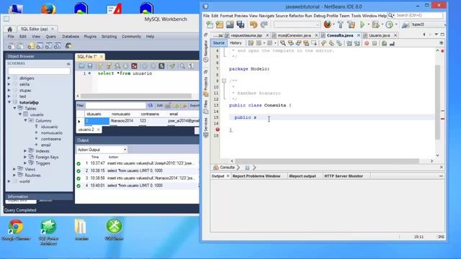The width and height of the screenshot is (461, 259).
Task: Click Firefox icon on desktop
Action: (x=48, y=8)
